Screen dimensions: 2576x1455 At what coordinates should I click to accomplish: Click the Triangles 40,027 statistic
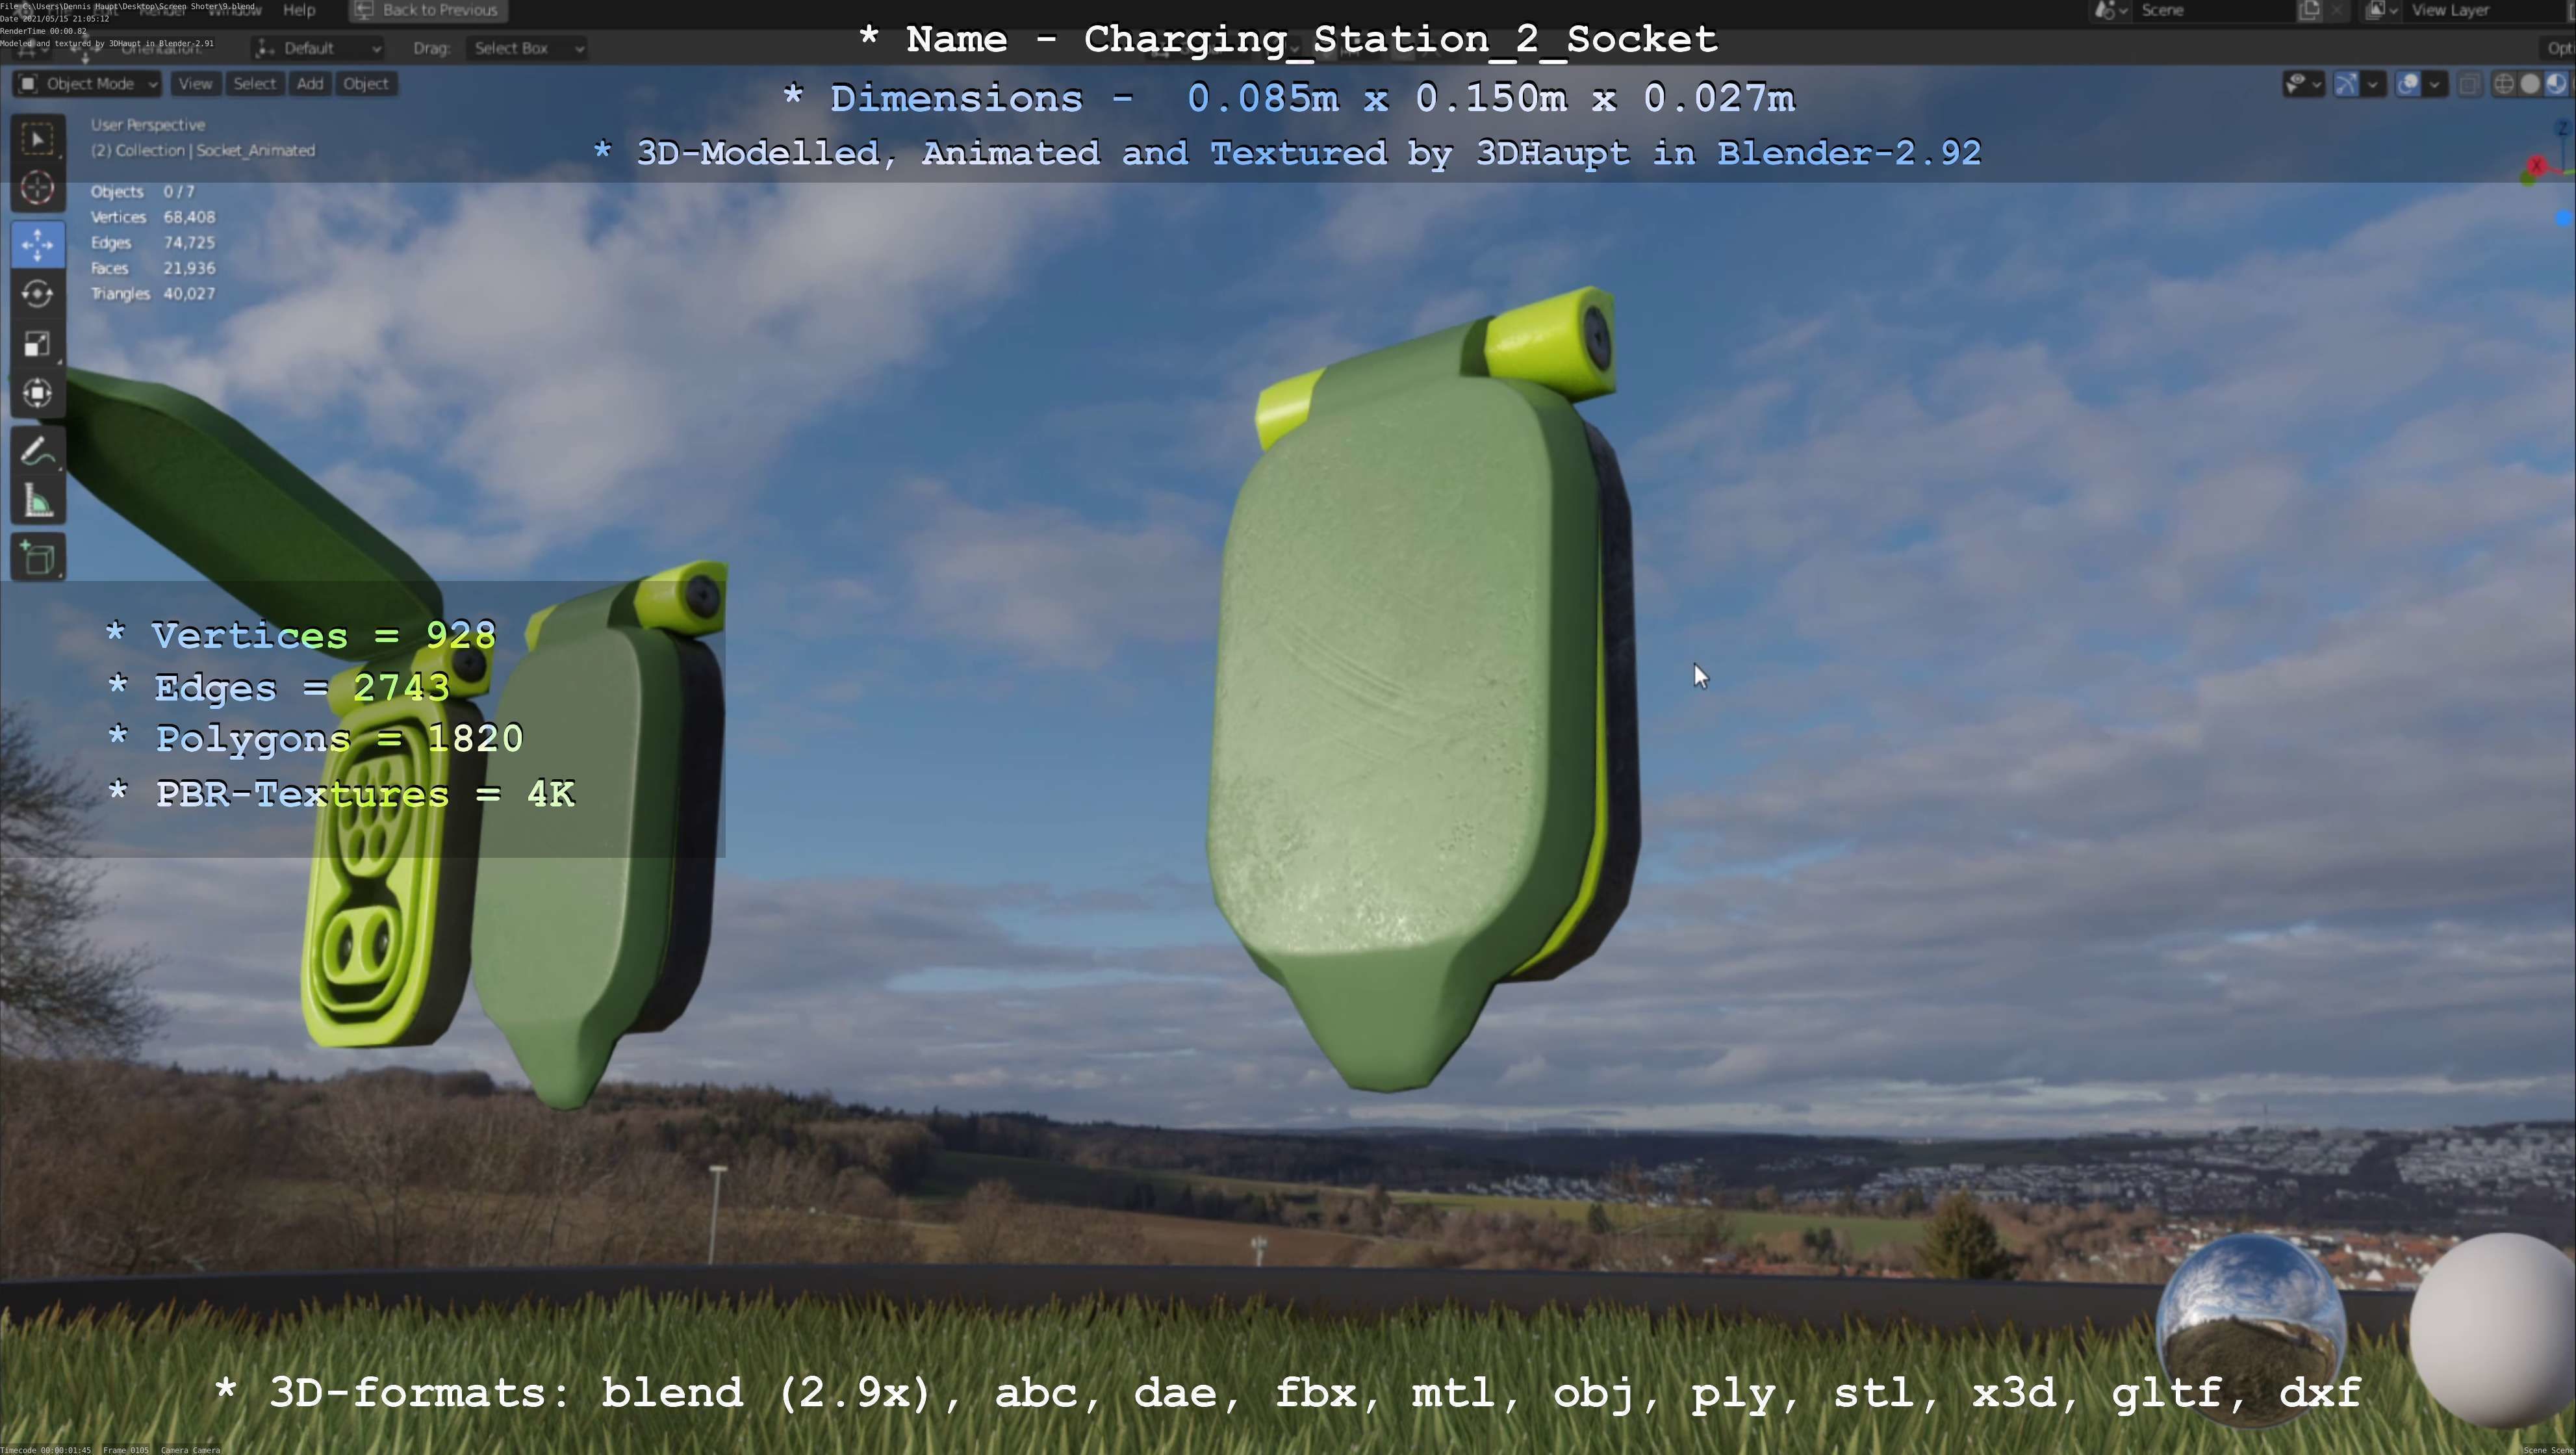point(153,294)
